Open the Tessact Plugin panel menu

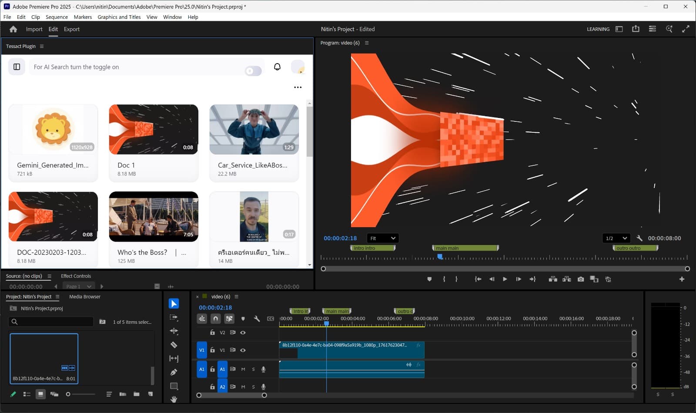point(42,46)
